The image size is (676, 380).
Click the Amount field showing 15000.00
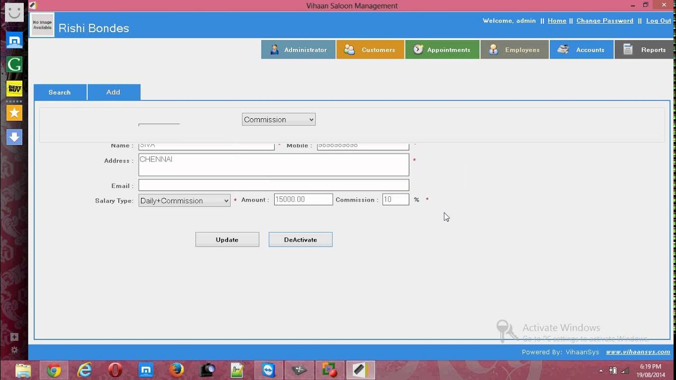tap(303, 199)
